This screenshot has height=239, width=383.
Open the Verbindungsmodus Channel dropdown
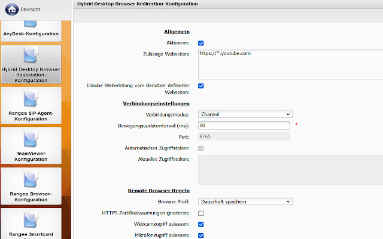pyautogui.click(x=245, y=114)
